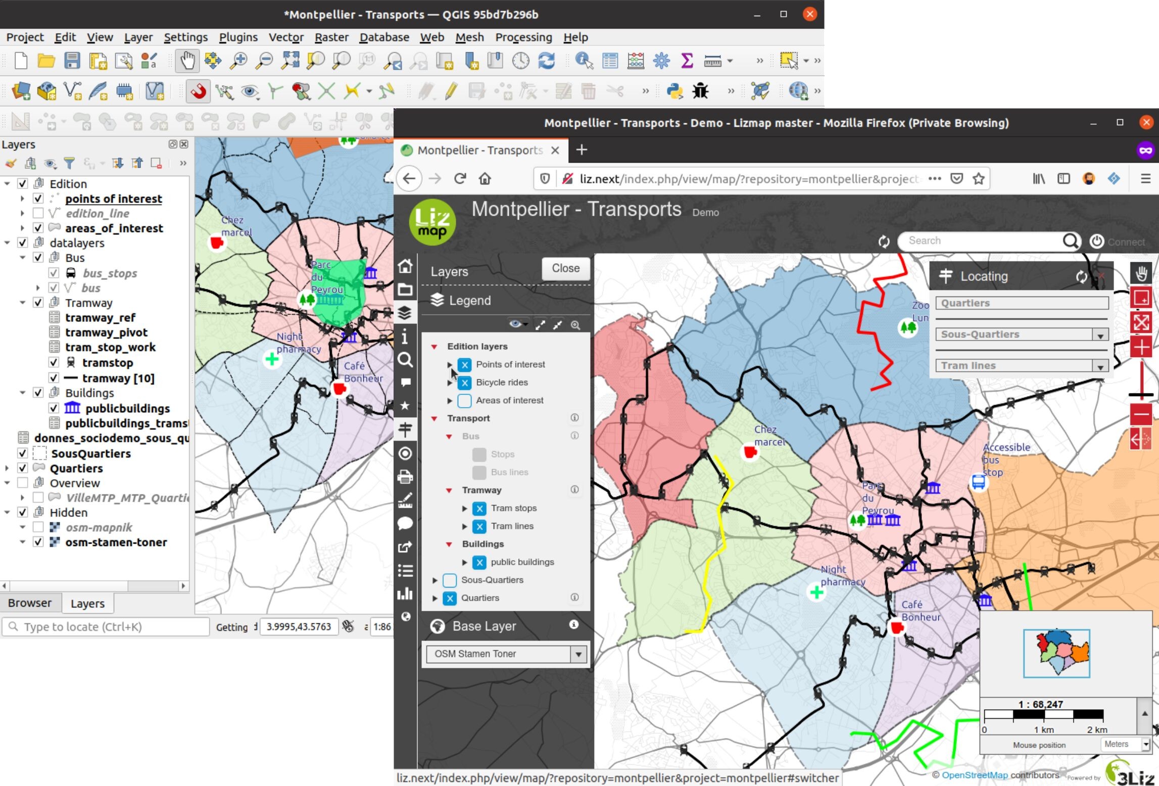1159x786 pixels.
Task: Click the Plugins menu item in QGIS
Action: (237, 37)
